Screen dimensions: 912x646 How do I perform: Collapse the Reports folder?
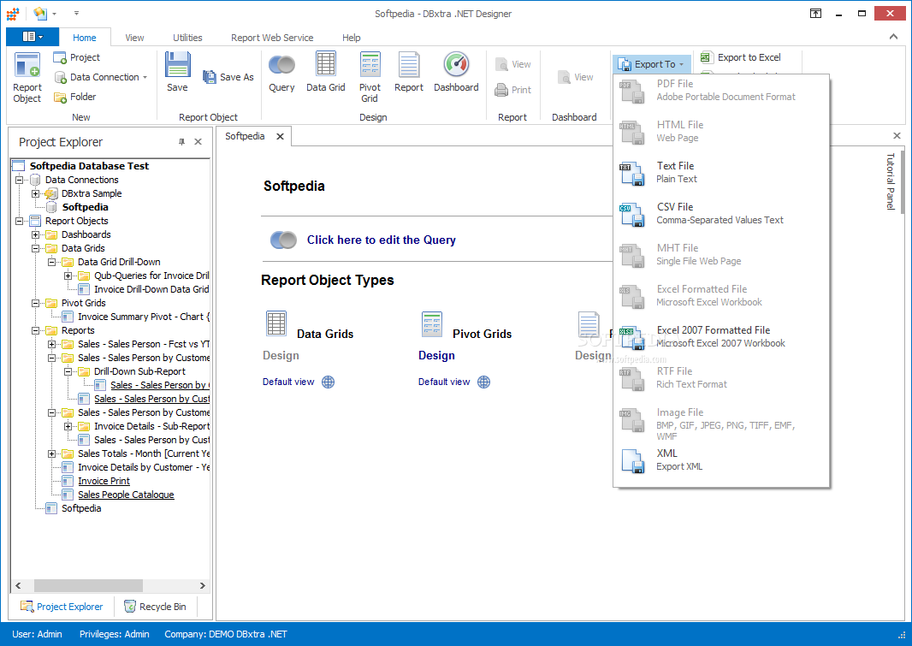pyautogui.click(x=35, y=330)
